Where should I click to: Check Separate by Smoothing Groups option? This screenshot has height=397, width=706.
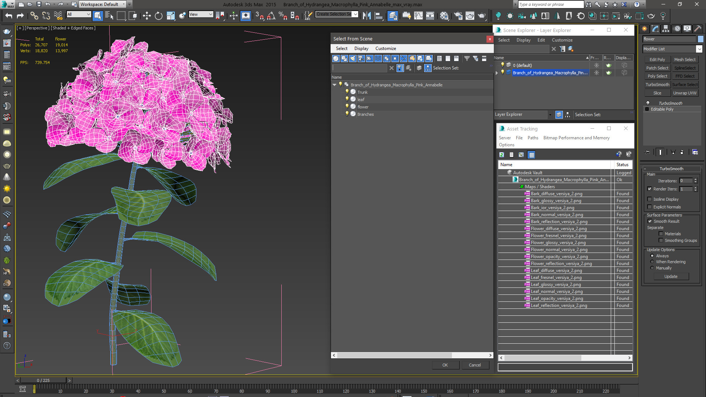coord(661,240)
